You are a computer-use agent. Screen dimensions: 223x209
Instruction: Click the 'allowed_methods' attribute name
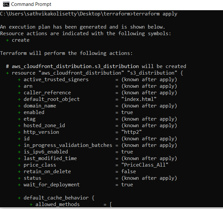tap(57, 204)
